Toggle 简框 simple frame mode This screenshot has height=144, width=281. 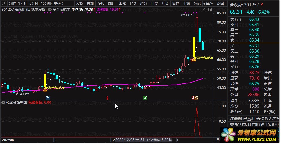pyautogui.click(x=176, y=3)
